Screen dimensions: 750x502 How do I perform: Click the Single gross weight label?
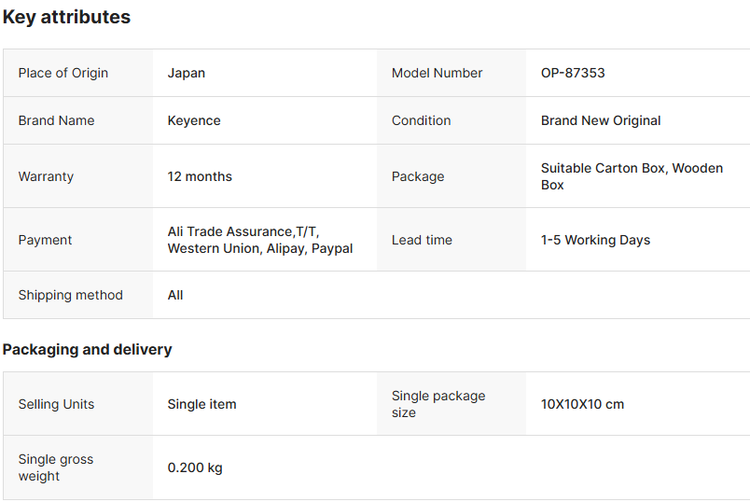(x=56, y=467)
